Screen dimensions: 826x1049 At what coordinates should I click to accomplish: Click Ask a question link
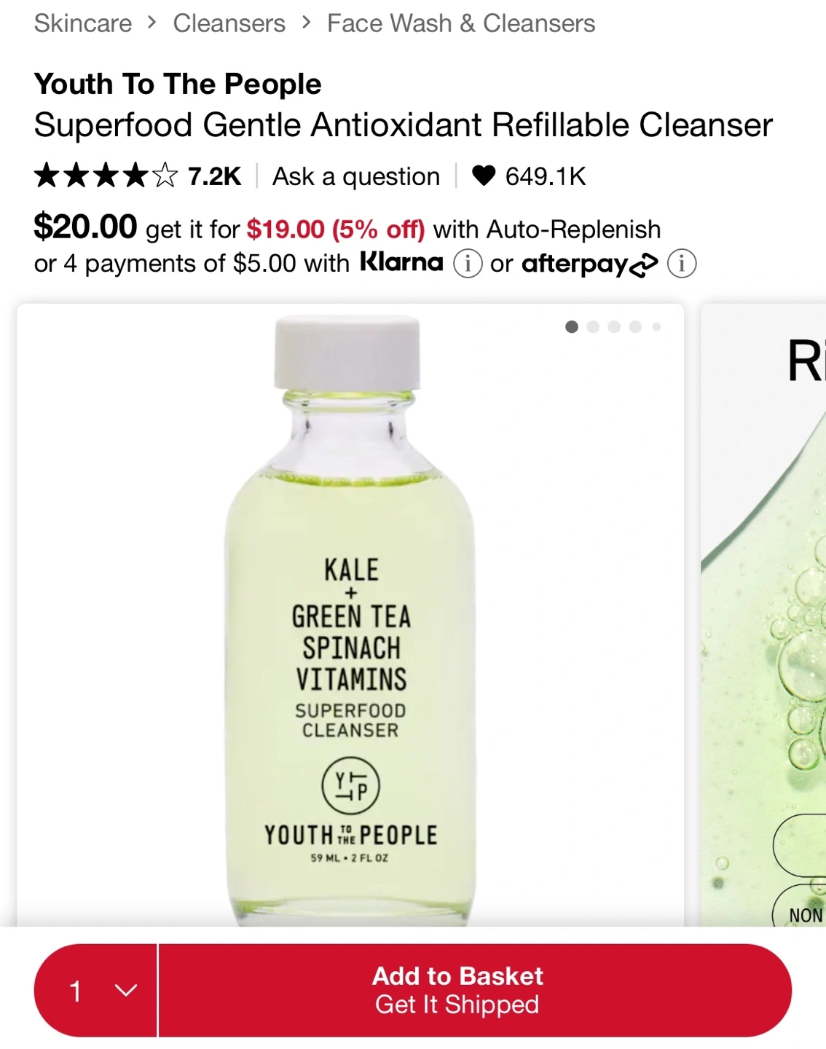pos(356,176)
